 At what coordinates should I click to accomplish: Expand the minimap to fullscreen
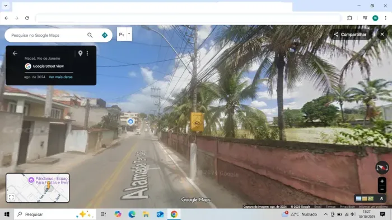click(11, 197)
